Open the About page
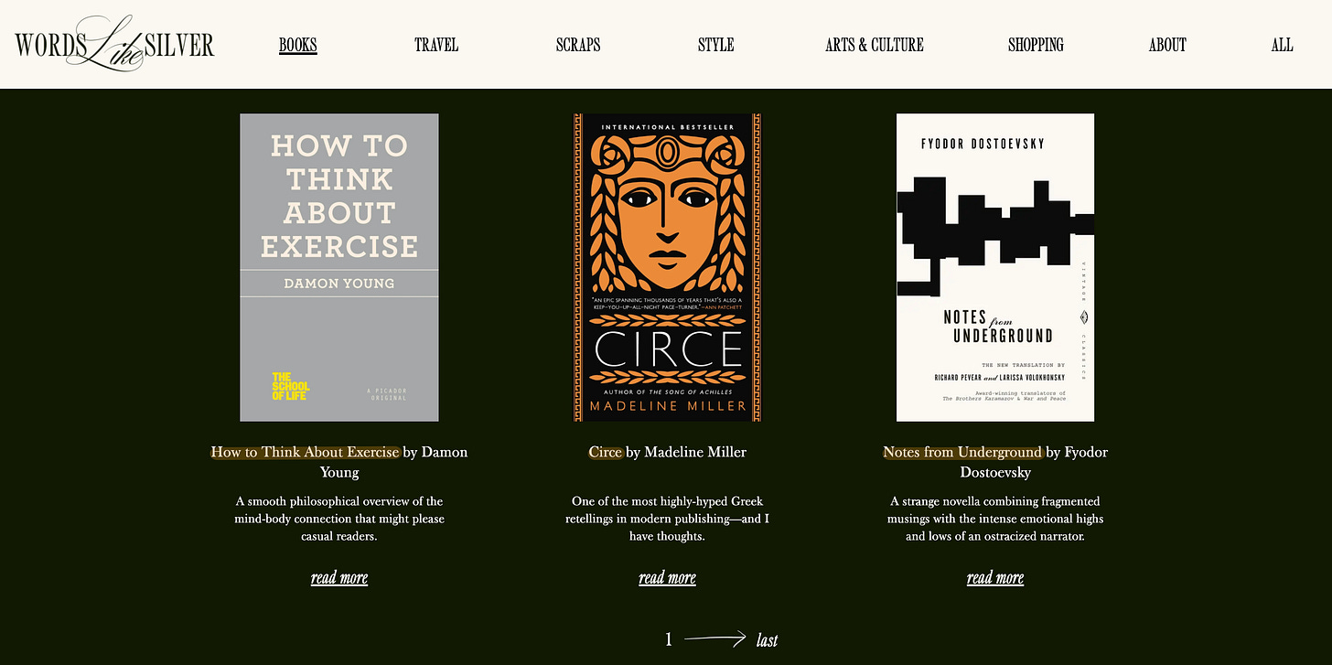 (x=1167, y=45)
